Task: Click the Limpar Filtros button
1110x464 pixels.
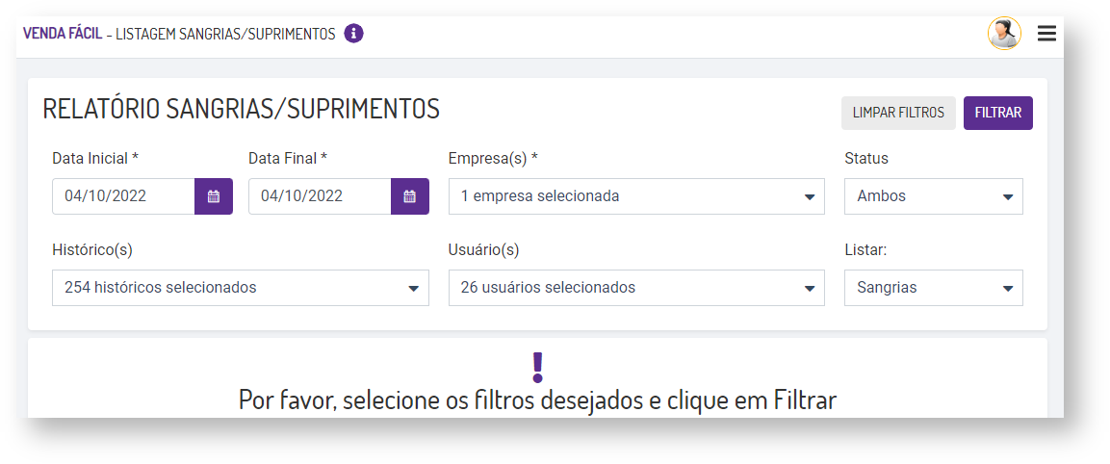Action: [898, 113]
